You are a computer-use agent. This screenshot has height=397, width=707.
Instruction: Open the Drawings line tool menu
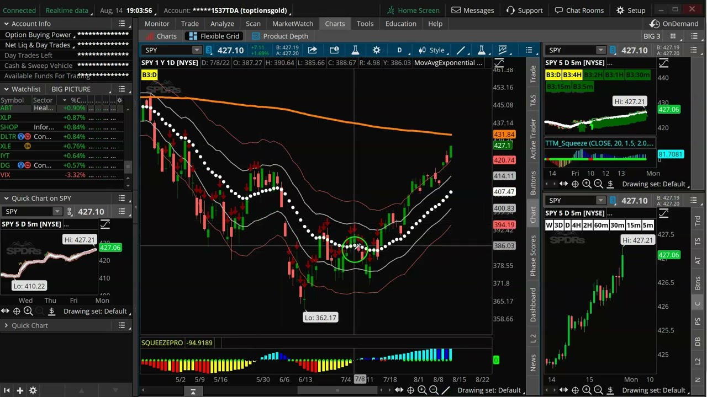pos(460,50)
